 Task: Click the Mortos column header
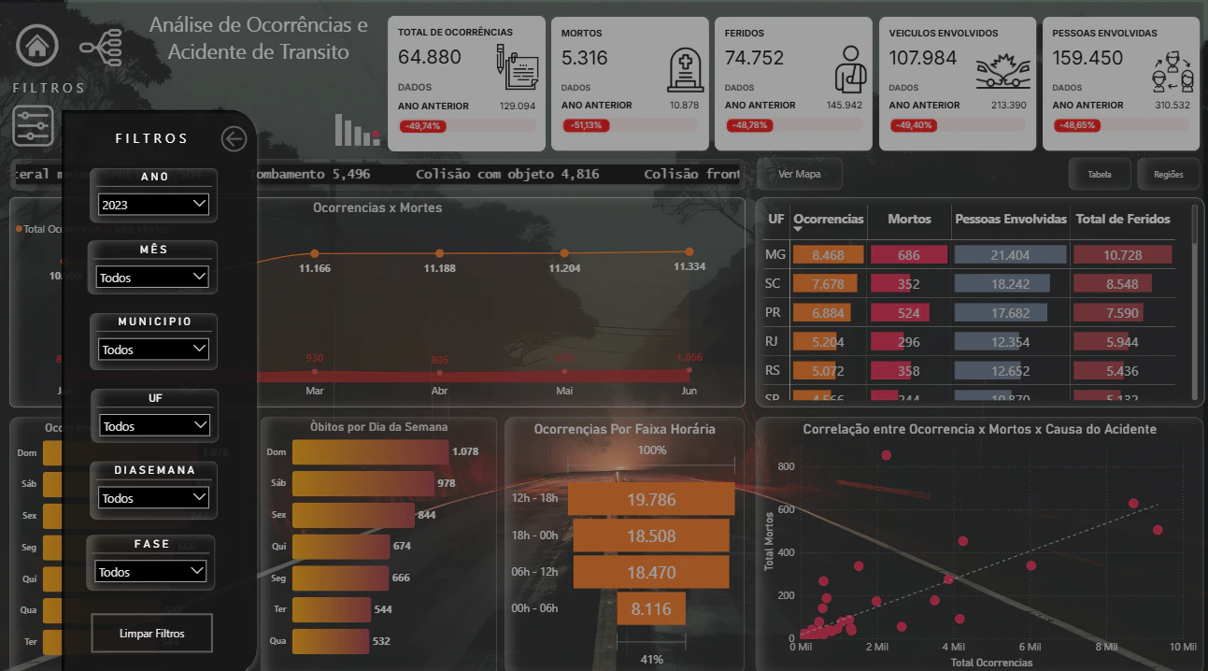pyautogui.click(x=909, y=219)
